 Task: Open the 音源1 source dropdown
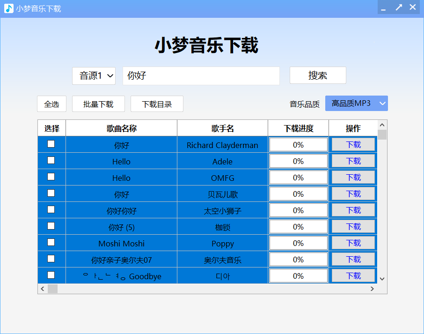pos(94,75)
